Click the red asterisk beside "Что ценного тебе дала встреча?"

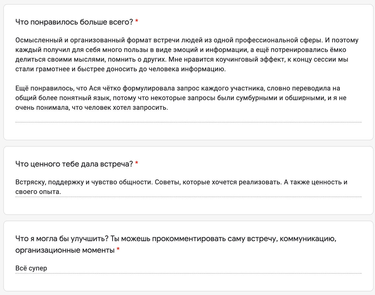click(137, 164)
